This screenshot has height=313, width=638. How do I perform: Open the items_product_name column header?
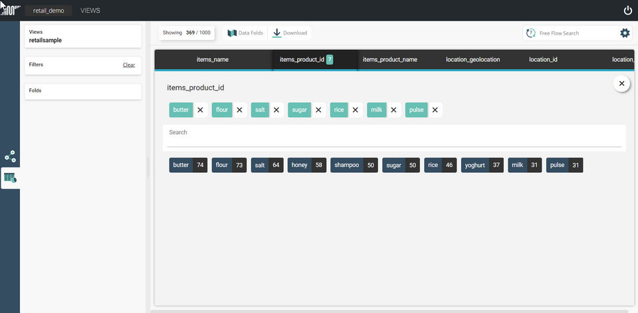(390, 60)
